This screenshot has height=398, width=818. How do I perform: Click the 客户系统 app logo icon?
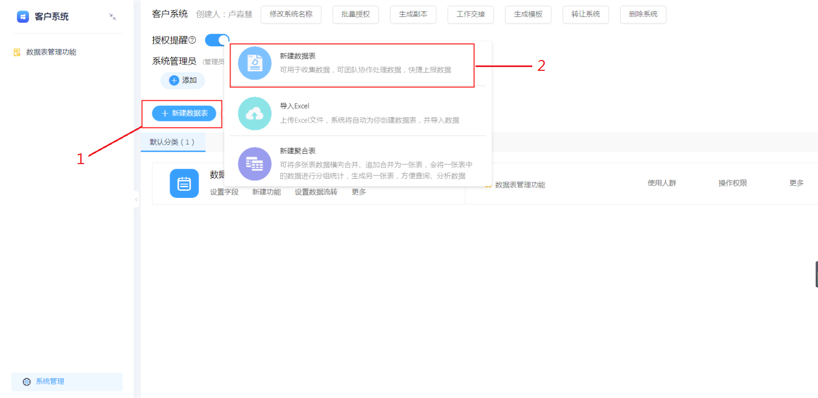23,17
